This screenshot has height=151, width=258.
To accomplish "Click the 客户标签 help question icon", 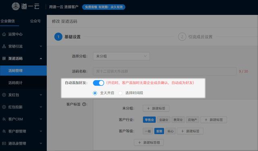I will point(84,104).
